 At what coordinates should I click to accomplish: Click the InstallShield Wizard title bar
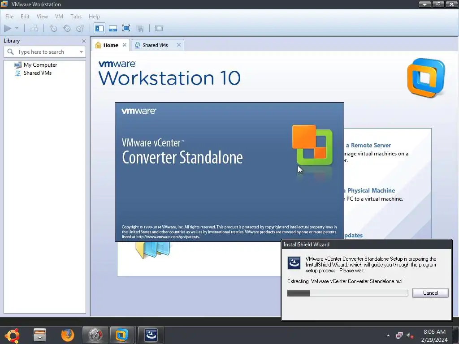pos(367,244)
